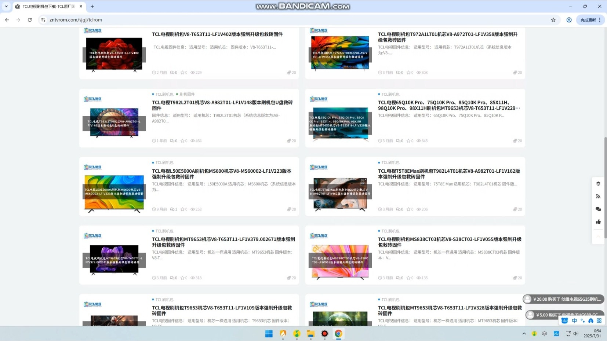Close the TCL电视刷机包下载 tab
The image size is (607, 341).
[81, 6]
